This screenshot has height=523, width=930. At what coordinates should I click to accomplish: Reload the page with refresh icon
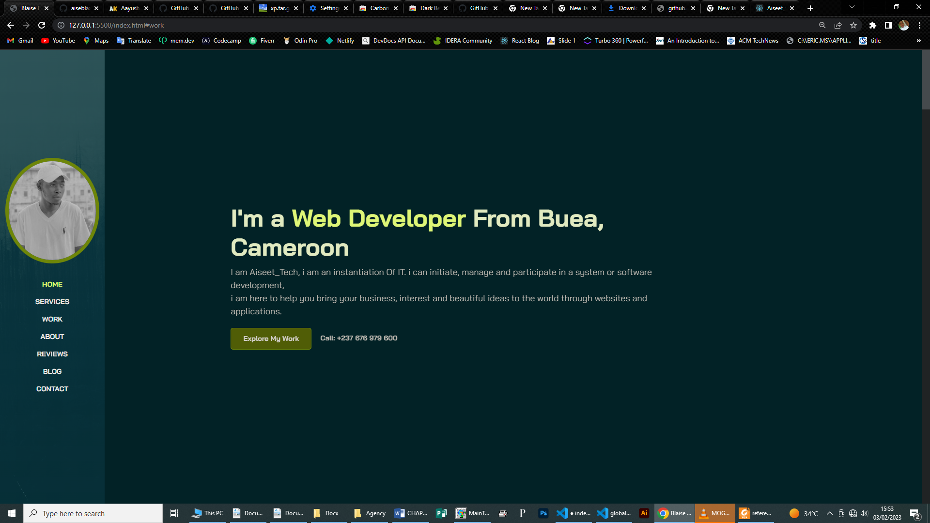click(42, 25)
